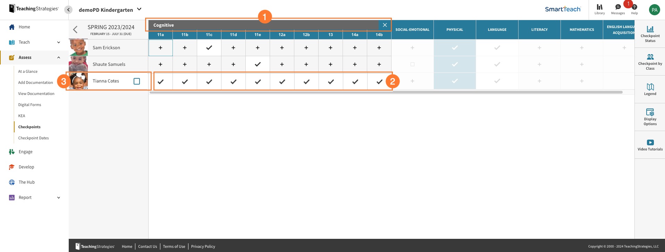Toggle Shaute Samuels' 11e checkmark cell
The height and width of the screenshot is (252, 665).
pos(258,64)
